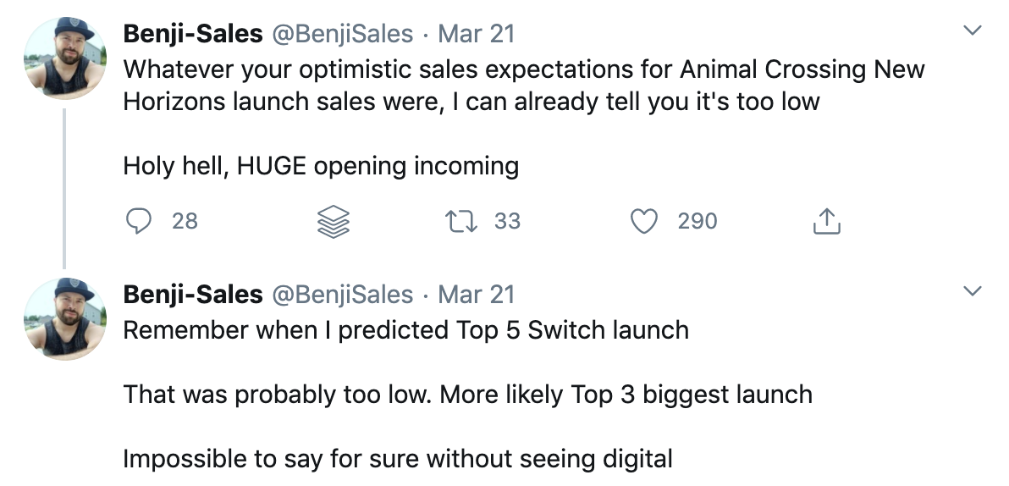This screenshot has width=1009, height=486.
Task: Click the stacked layers icon beside replies
Action: 333,222
